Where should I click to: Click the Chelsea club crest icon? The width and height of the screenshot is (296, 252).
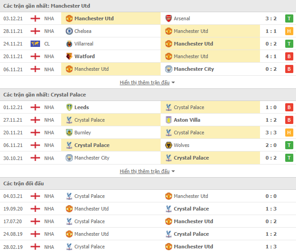coord(69,31)
